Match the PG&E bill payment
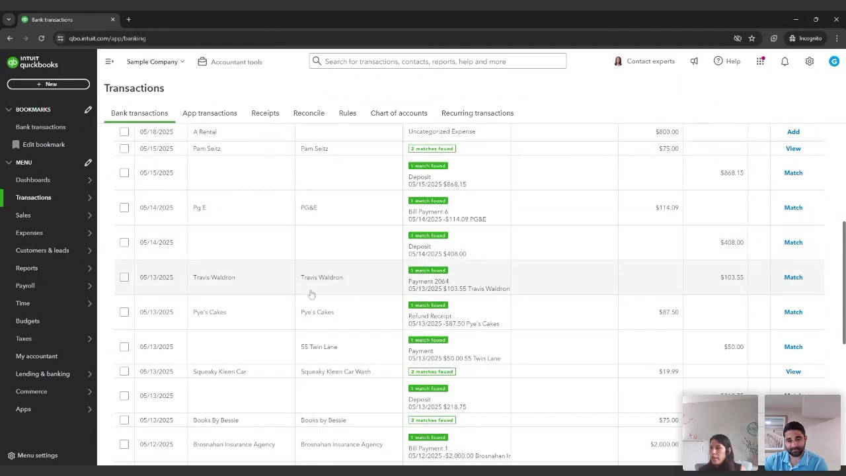846x476 pixels. pyautogui.click(x=793, y=208)
